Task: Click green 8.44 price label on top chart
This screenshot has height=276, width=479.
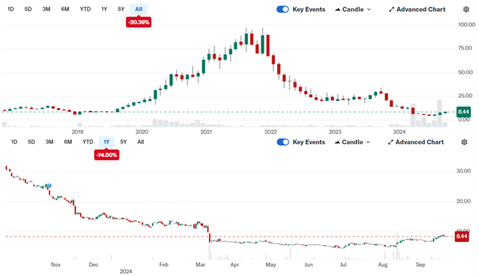Action: 463,112
